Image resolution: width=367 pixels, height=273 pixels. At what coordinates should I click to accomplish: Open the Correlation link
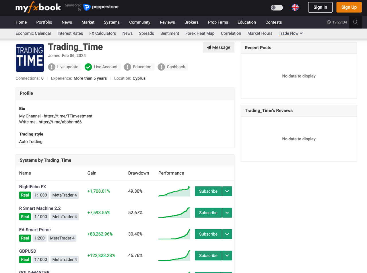click(x=231, y=33)
